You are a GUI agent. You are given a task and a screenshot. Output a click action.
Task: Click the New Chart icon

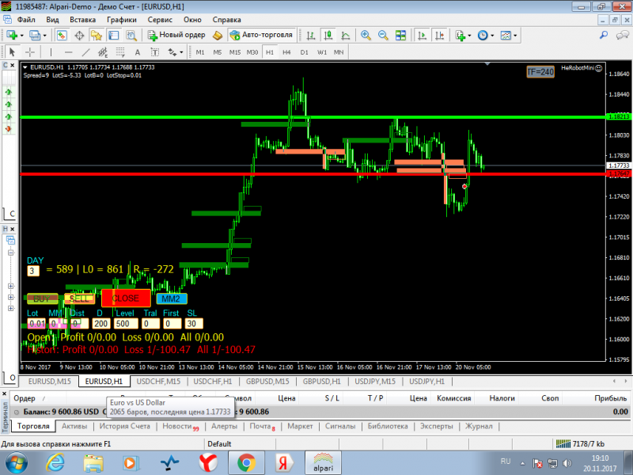pyautogui.click(x=12, y=36)
